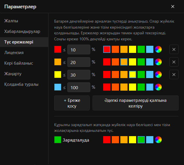Viewport: 184px width, 165px height.
Task: Click the 20 percent threshold input field
Action: (x=79, y=62)
